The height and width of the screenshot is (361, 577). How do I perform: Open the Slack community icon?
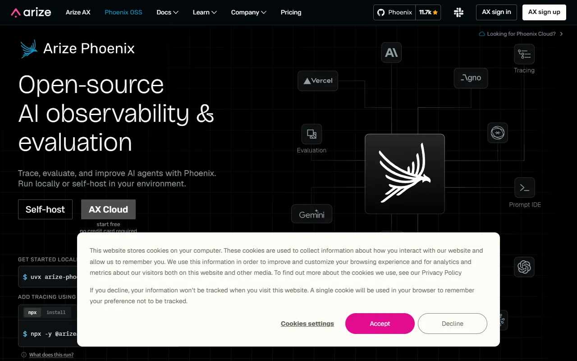pyautogui.click(x=458, y=13)
